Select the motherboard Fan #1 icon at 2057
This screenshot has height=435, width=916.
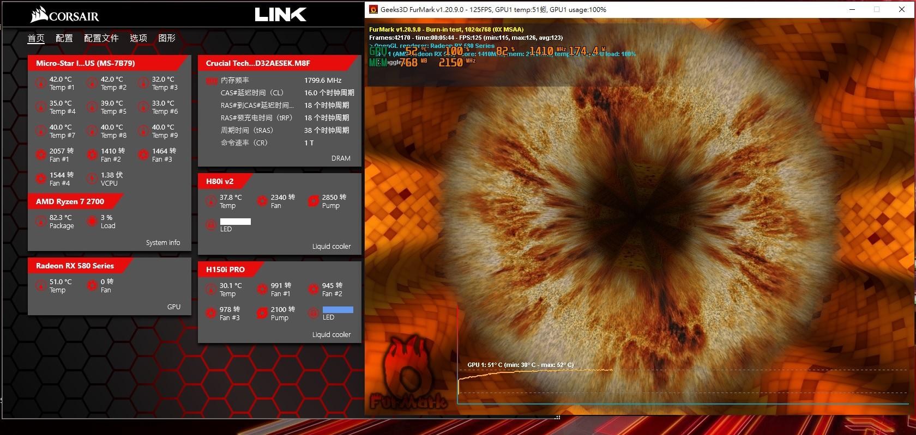click(x=40, y=155)
